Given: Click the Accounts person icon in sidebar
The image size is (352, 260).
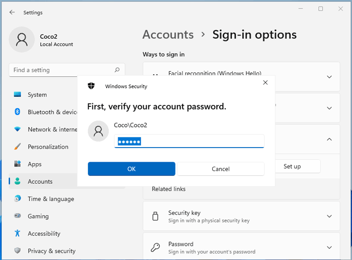Looking at the screenshot, I should tap(17, 181).
